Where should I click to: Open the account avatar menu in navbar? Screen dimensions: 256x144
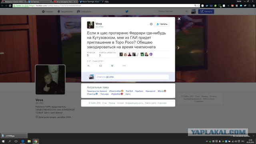tap(194, 12)
